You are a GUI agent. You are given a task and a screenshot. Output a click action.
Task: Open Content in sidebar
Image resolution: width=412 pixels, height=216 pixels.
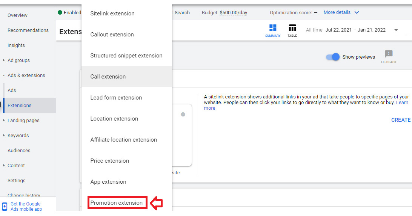[x=16, y=166]
